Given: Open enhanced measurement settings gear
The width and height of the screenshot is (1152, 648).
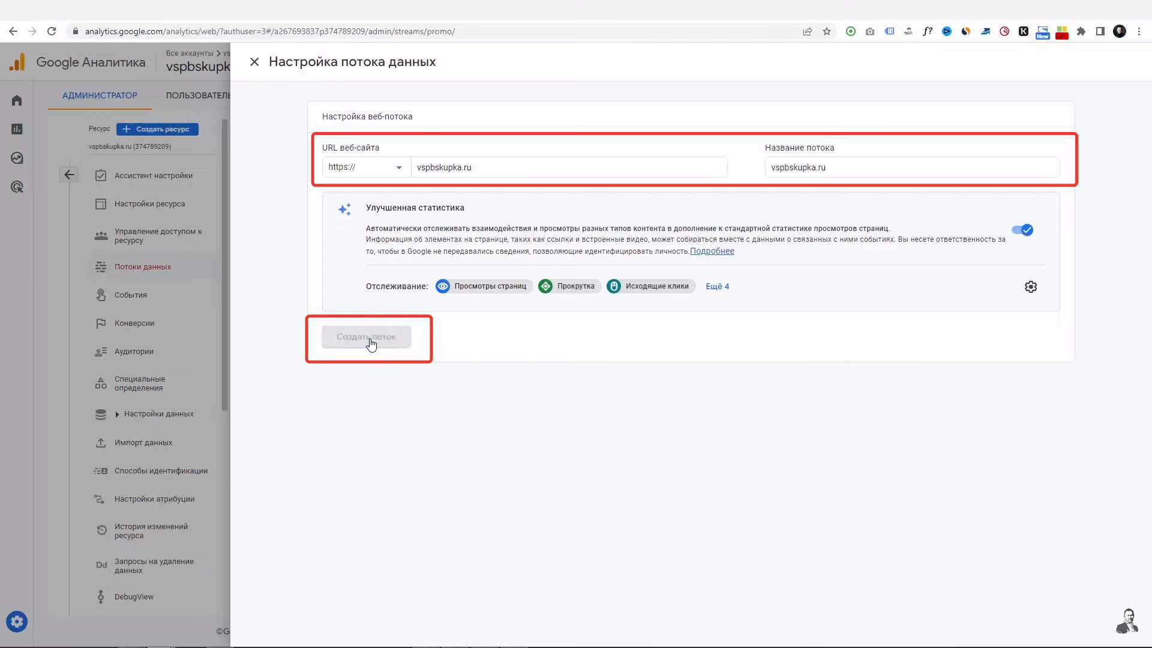Looking at the screenshot, I should click(1030, 287).
